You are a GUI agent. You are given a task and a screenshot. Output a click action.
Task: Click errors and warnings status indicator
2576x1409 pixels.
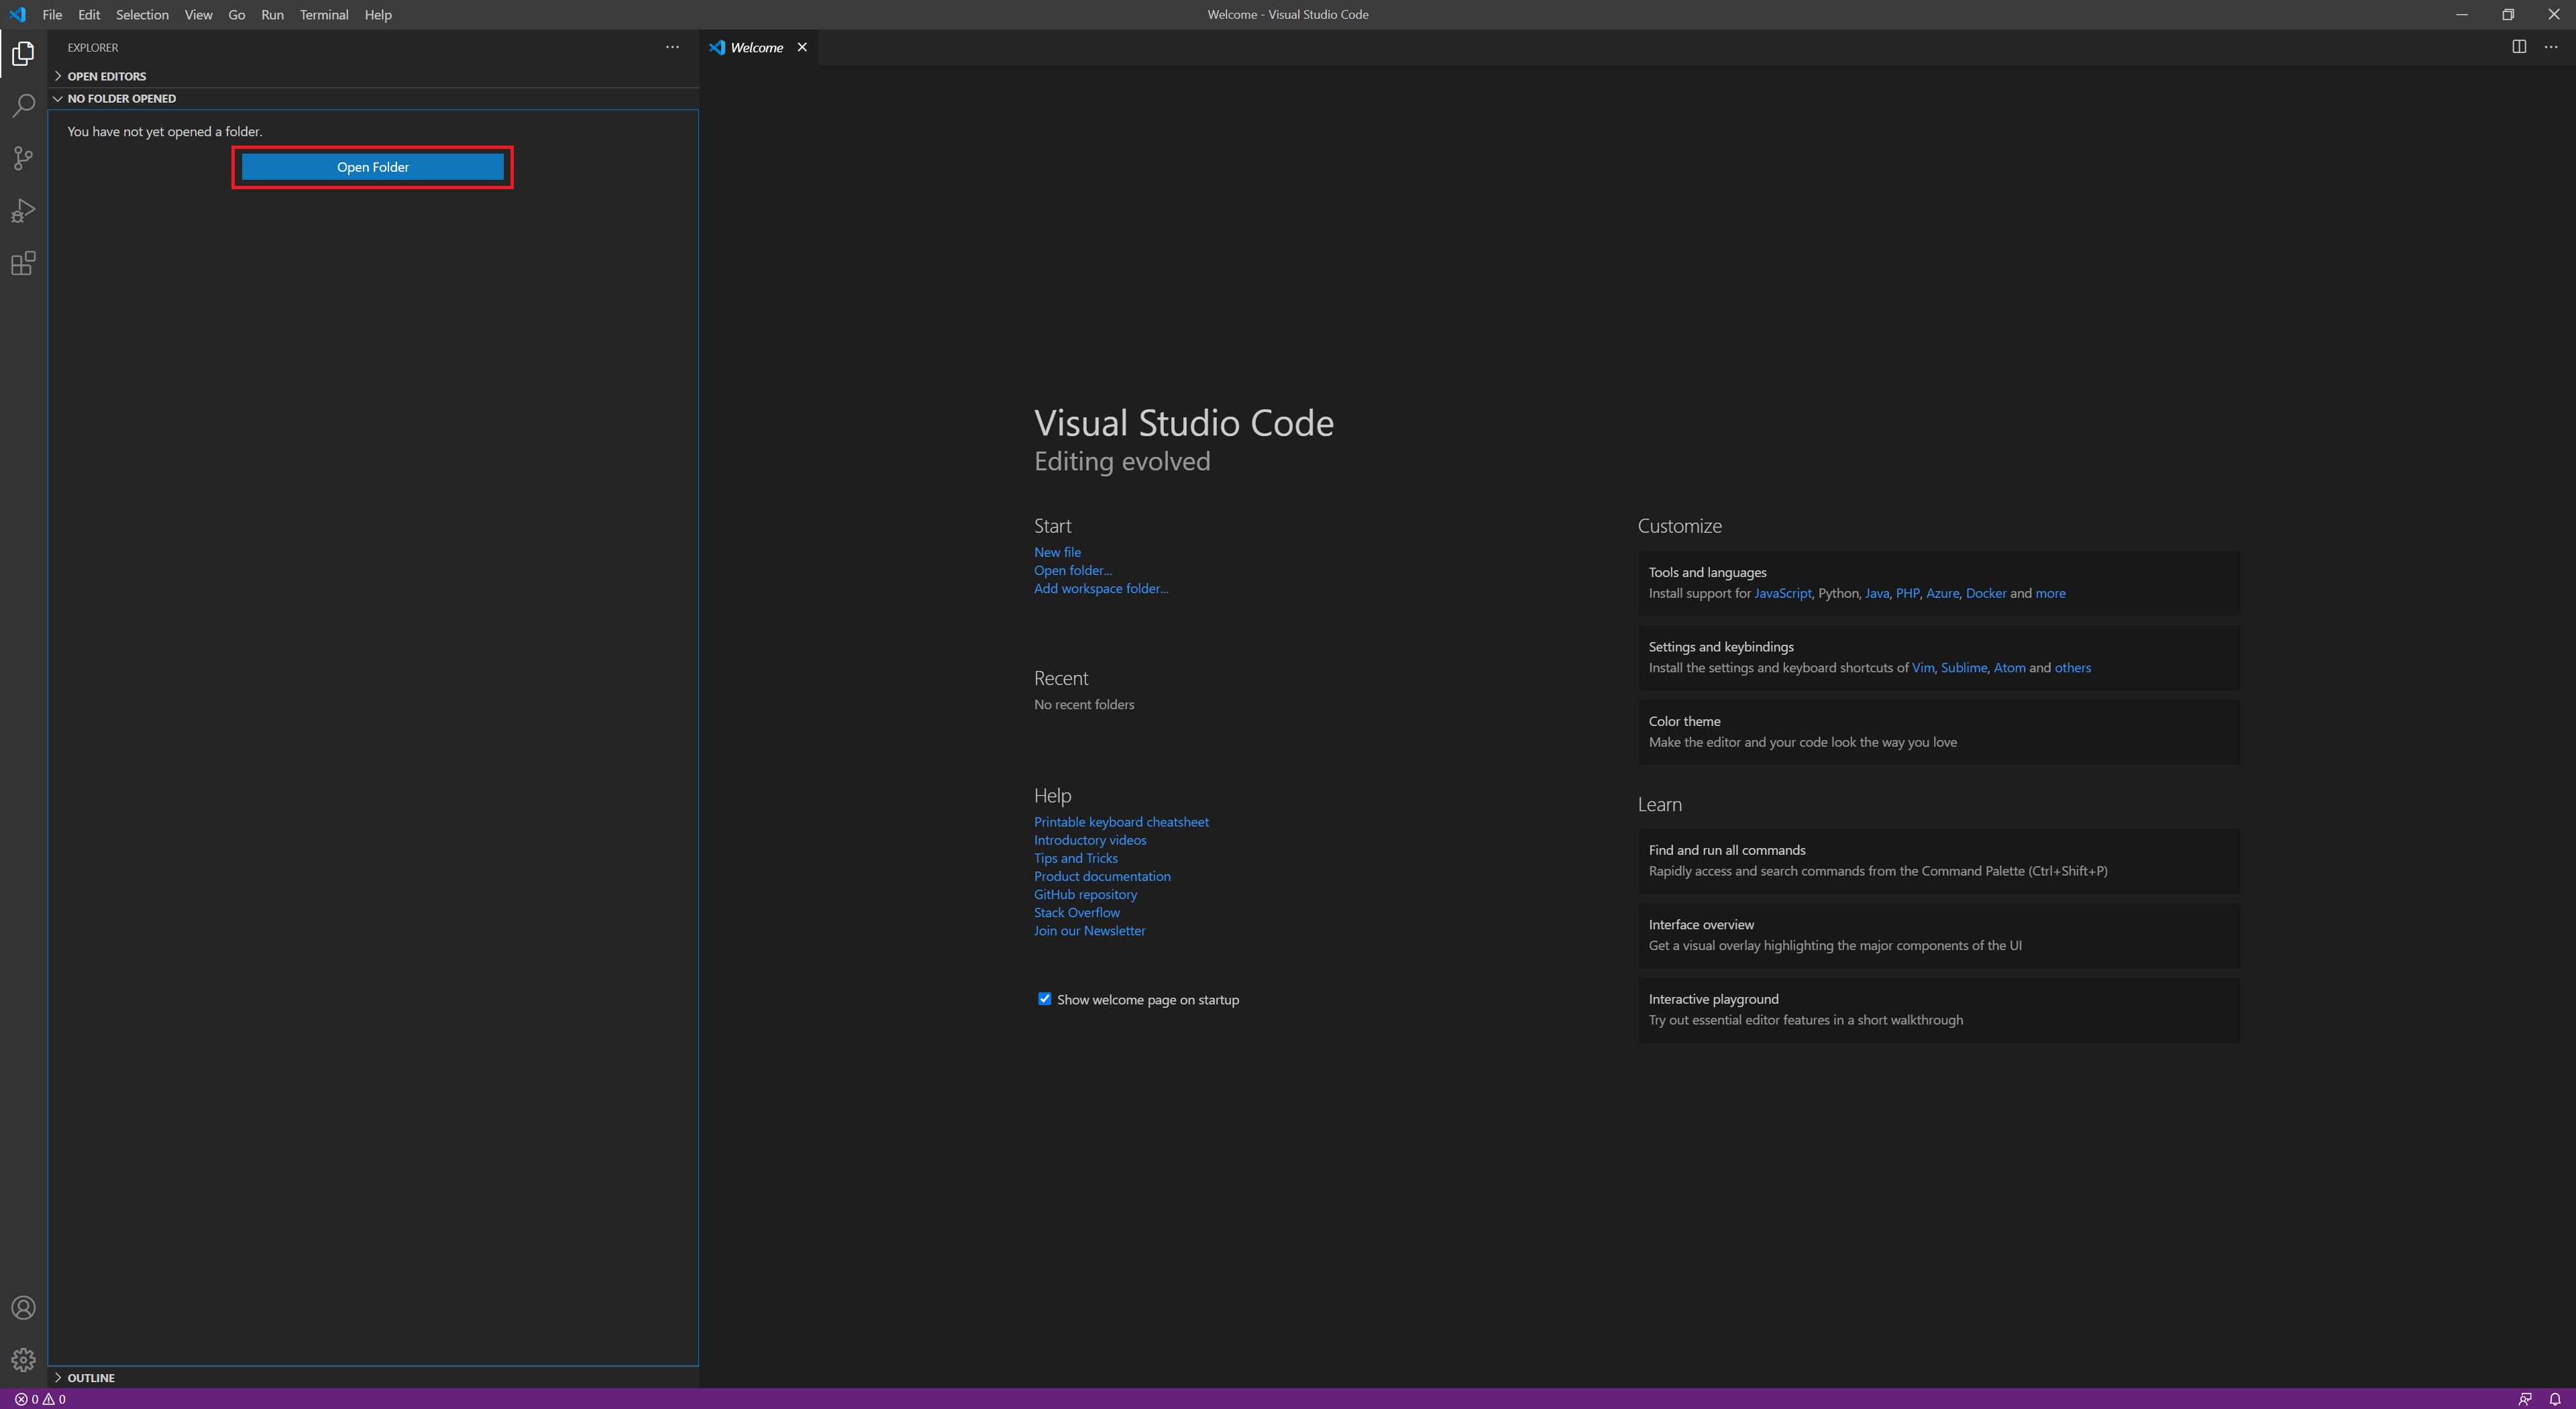click(x=40, y=1399)
